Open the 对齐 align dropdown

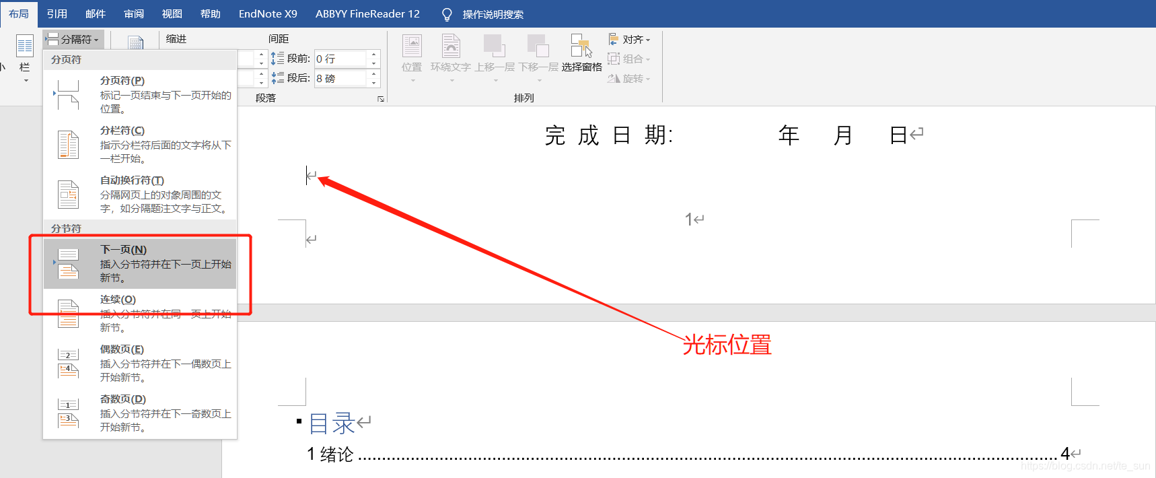click(629, 40)
